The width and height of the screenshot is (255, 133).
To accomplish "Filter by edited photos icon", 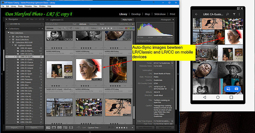I will (x=83, y=28).
